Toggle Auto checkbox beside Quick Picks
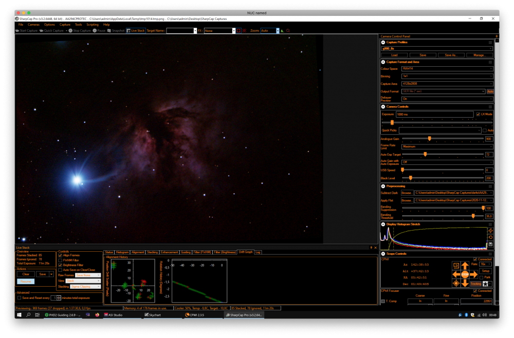The image size is (514, 338). [x=485, y=130]
